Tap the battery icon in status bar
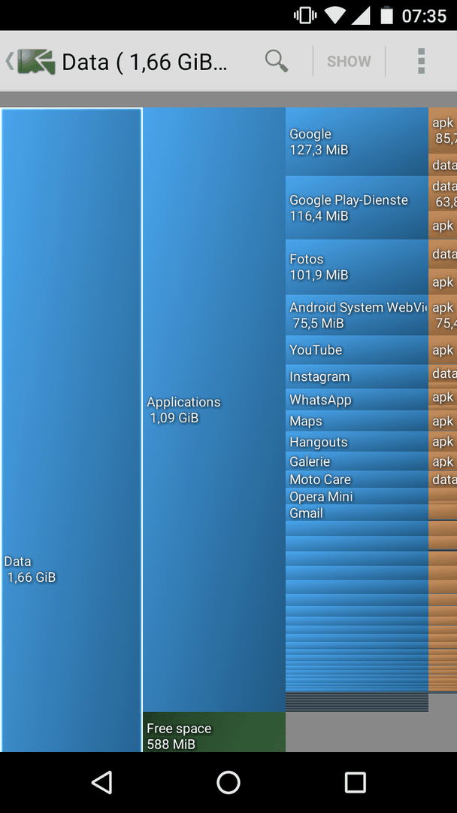 pyautogui.click(x=386, y=16)
